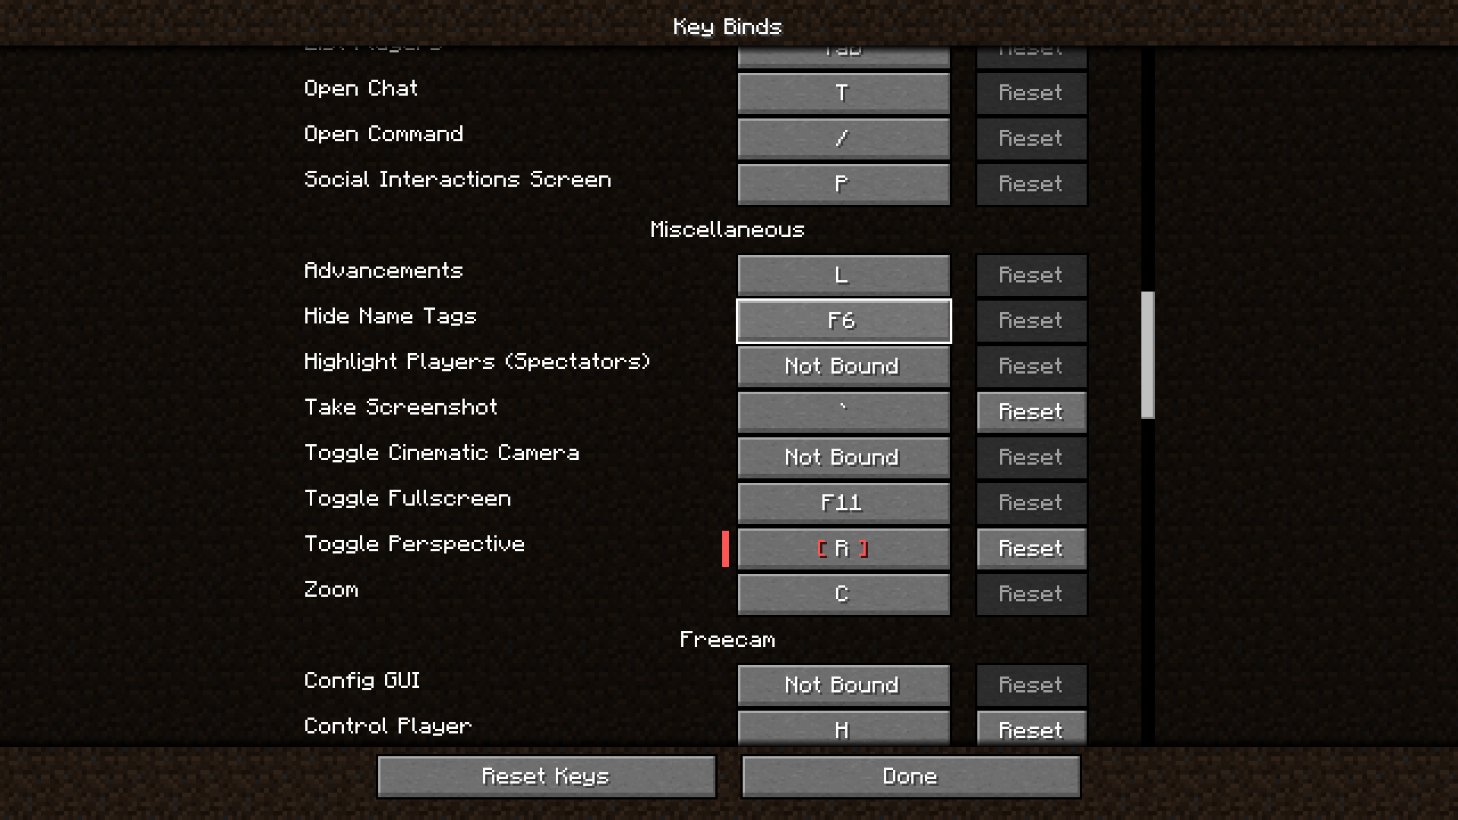Reset the Advancements key binding
1458x820 pixels.
pos(1030,276)
